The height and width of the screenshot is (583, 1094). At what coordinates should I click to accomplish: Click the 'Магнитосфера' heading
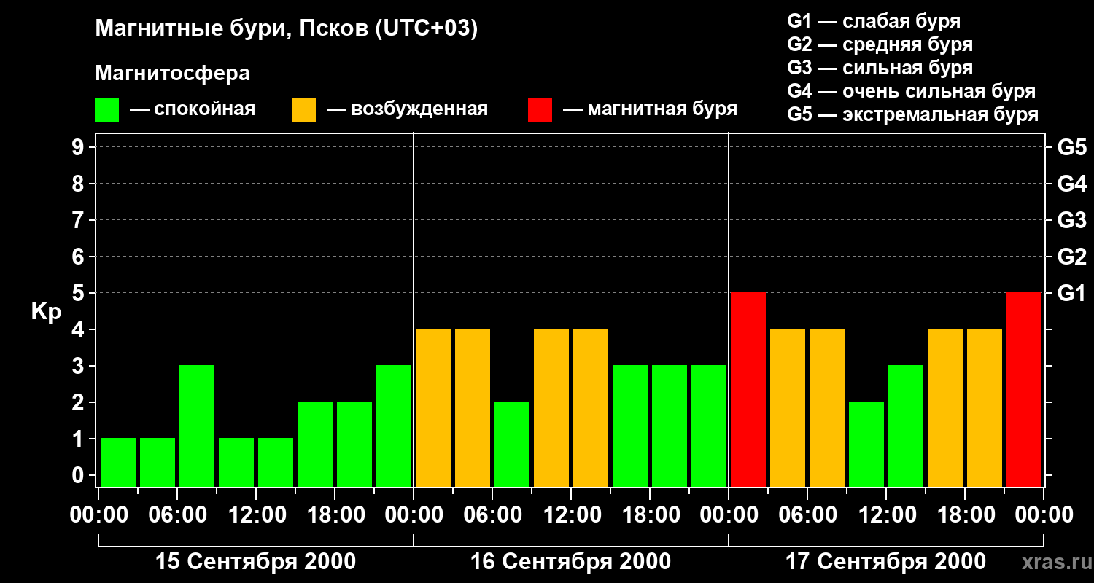(x=172, y=74)
